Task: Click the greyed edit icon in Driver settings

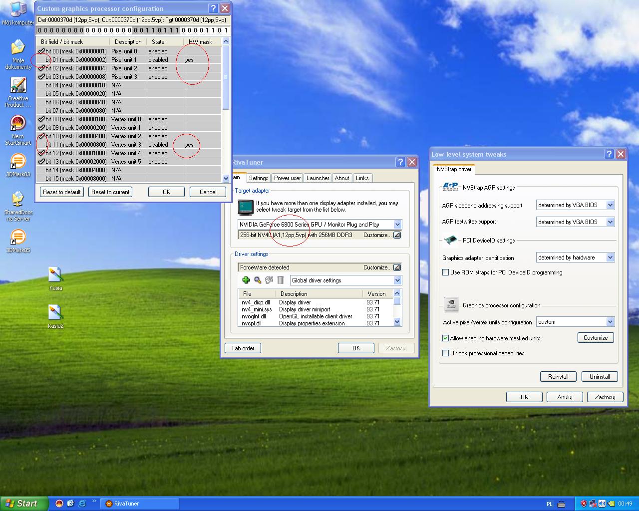Action: click(x=269, y=280)
